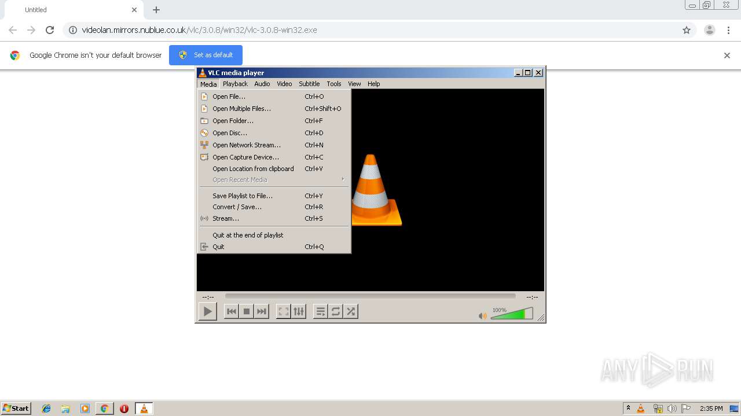741x416 pixels.
Task: Open a new Chrome tab
Action: (156, 10)
